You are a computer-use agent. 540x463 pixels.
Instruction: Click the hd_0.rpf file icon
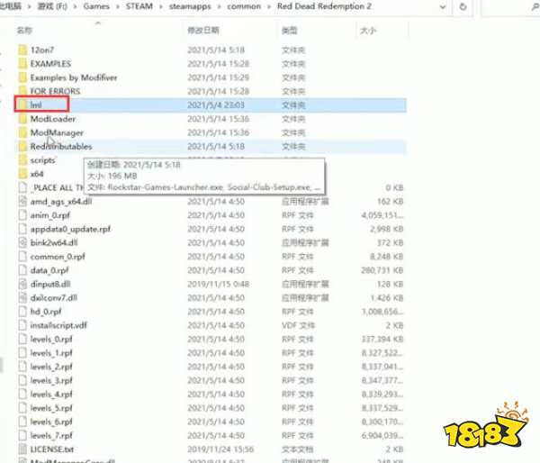[x=22, y=312]
